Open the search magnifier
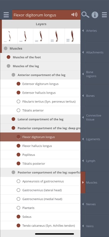The height and width of the screenshot is (237, 109). [85, 15]
